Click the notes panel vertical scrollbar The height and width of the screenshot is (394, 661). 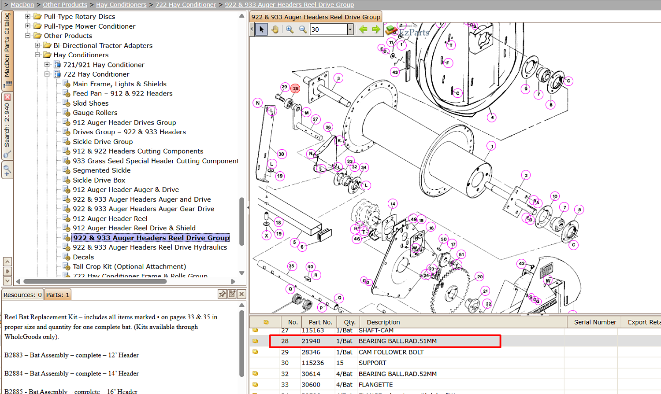tap(241, 343)
